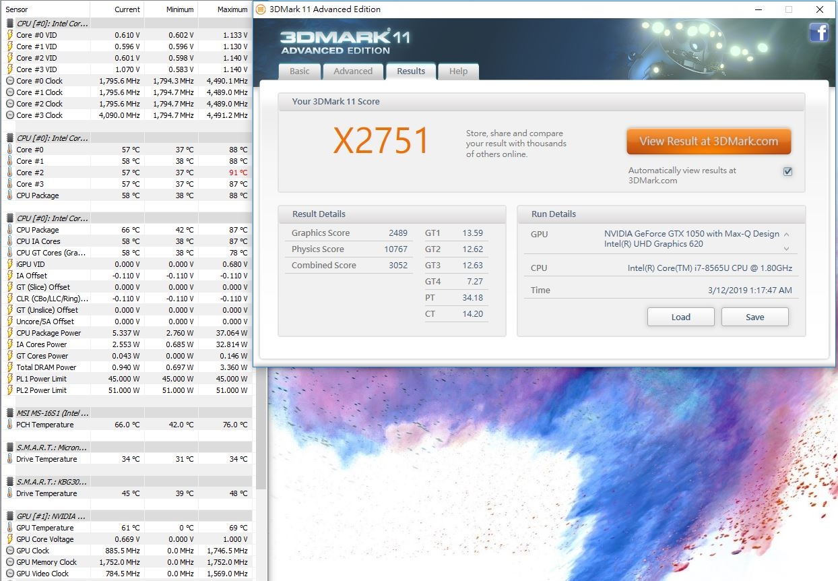Go to the Help tab

[x=458, y=71]
